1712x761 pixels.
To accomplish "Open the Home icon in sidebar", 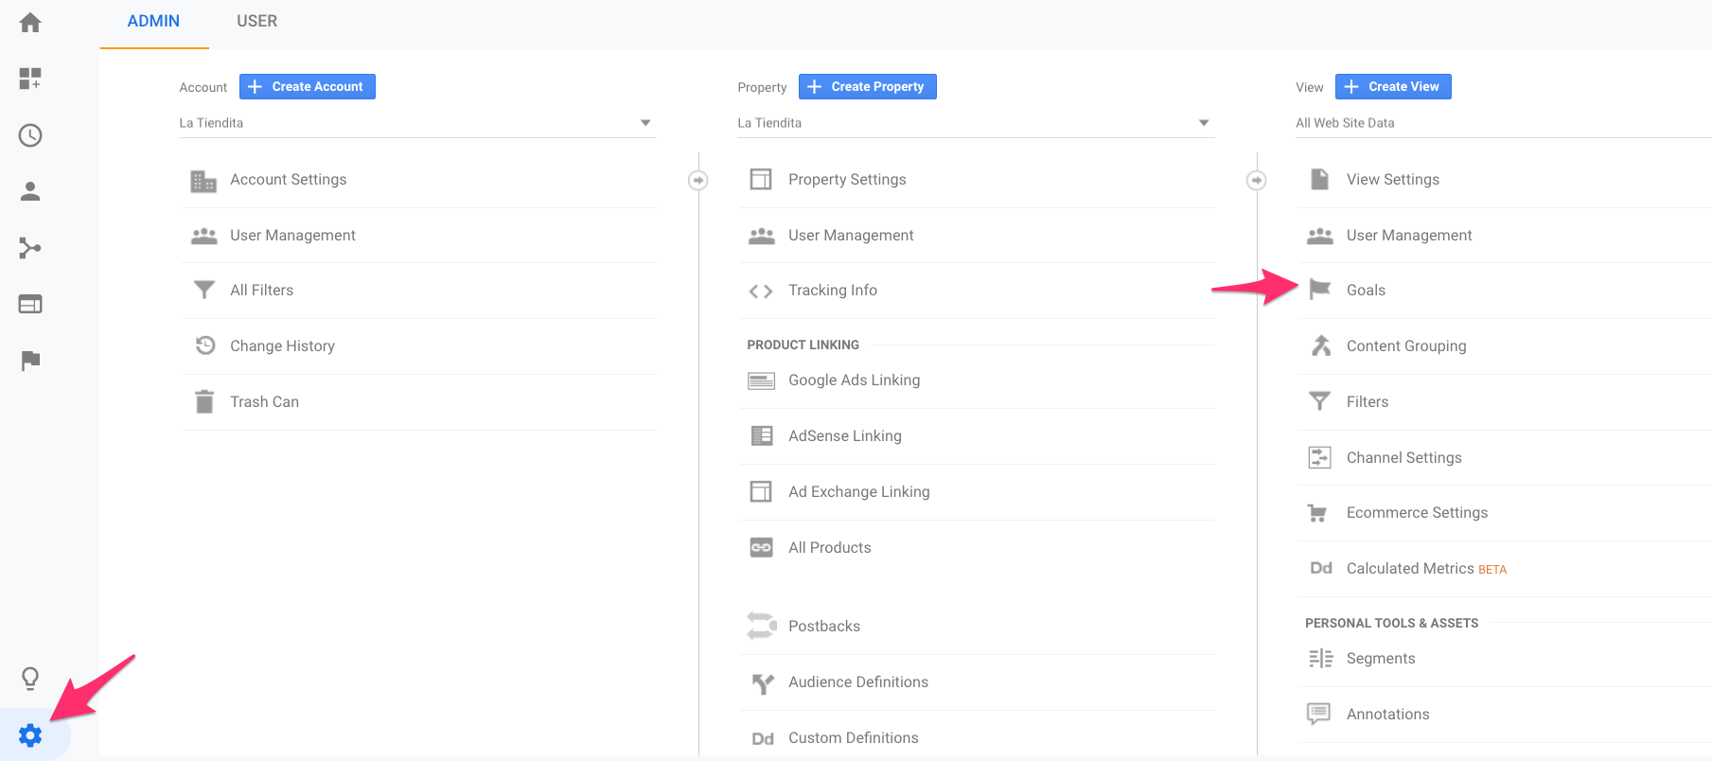I will pos(30,23).
